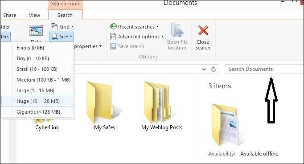304x164 pixels.
Task: Click the Recent searches clock icon
Action: point(113,26)
